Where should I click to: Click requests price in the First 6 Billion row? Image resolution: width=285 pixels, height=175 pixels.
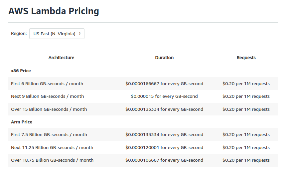(x=246, y=84)
